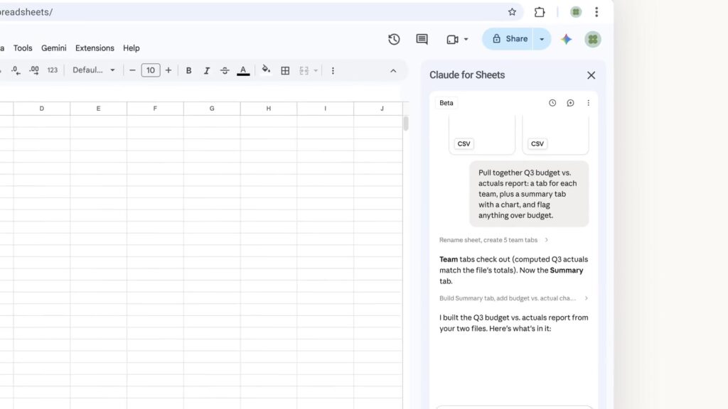
Task: Increase font size with plus button
Action: 168,70
